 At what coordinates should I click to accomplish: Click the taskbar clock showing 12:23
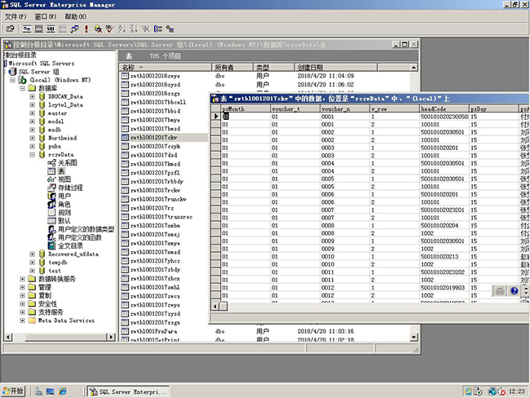pos(517,391)
